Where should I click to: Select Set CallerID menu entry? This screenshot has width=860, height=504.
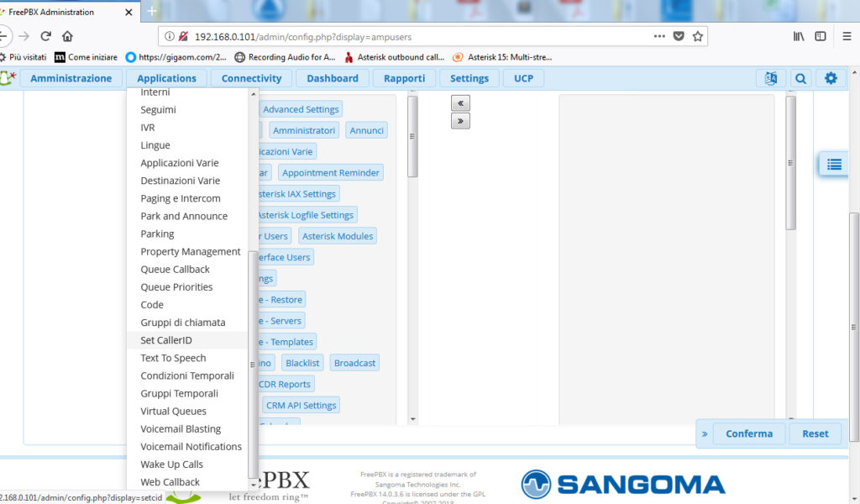[187, 340]
